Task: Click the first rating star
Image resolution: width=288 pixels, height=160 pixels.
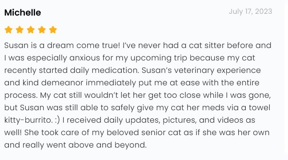Action: (x=8, y=30)
